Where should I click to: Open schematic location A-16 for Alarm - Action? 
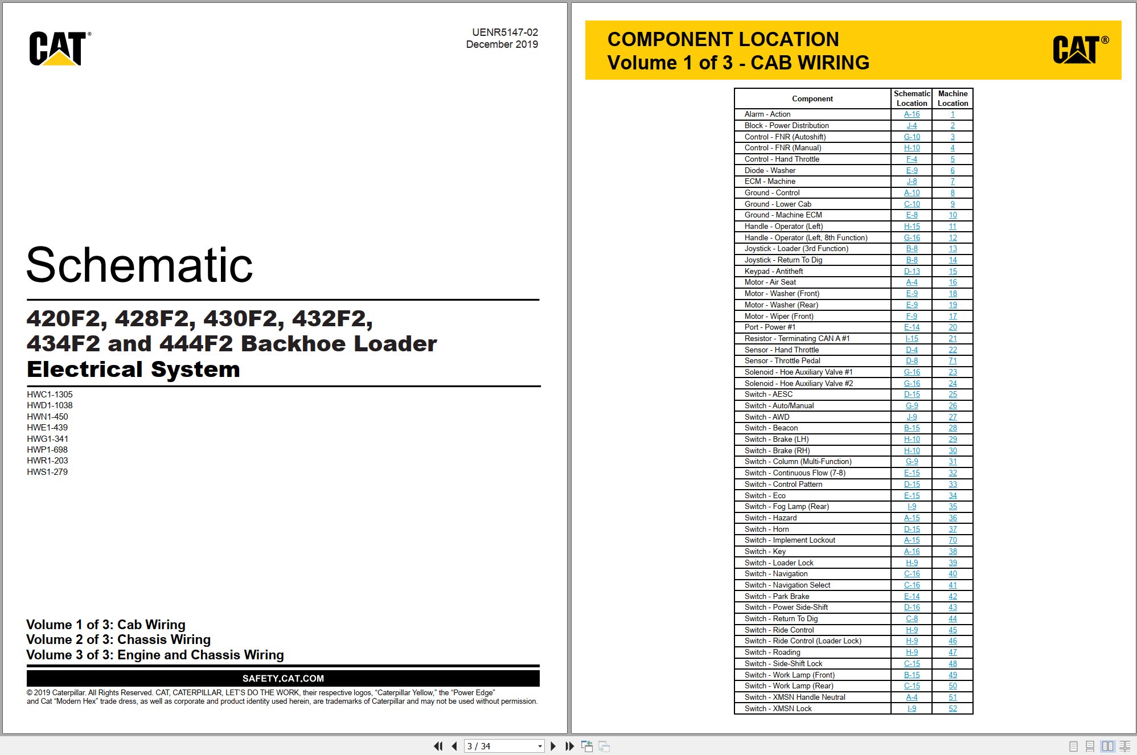pyautogui.click(x=912, y=114)
